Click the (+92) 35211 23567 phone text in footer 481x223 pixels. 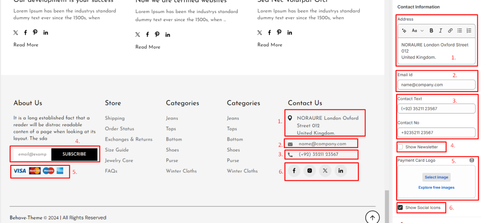click(x=319, y=155)
